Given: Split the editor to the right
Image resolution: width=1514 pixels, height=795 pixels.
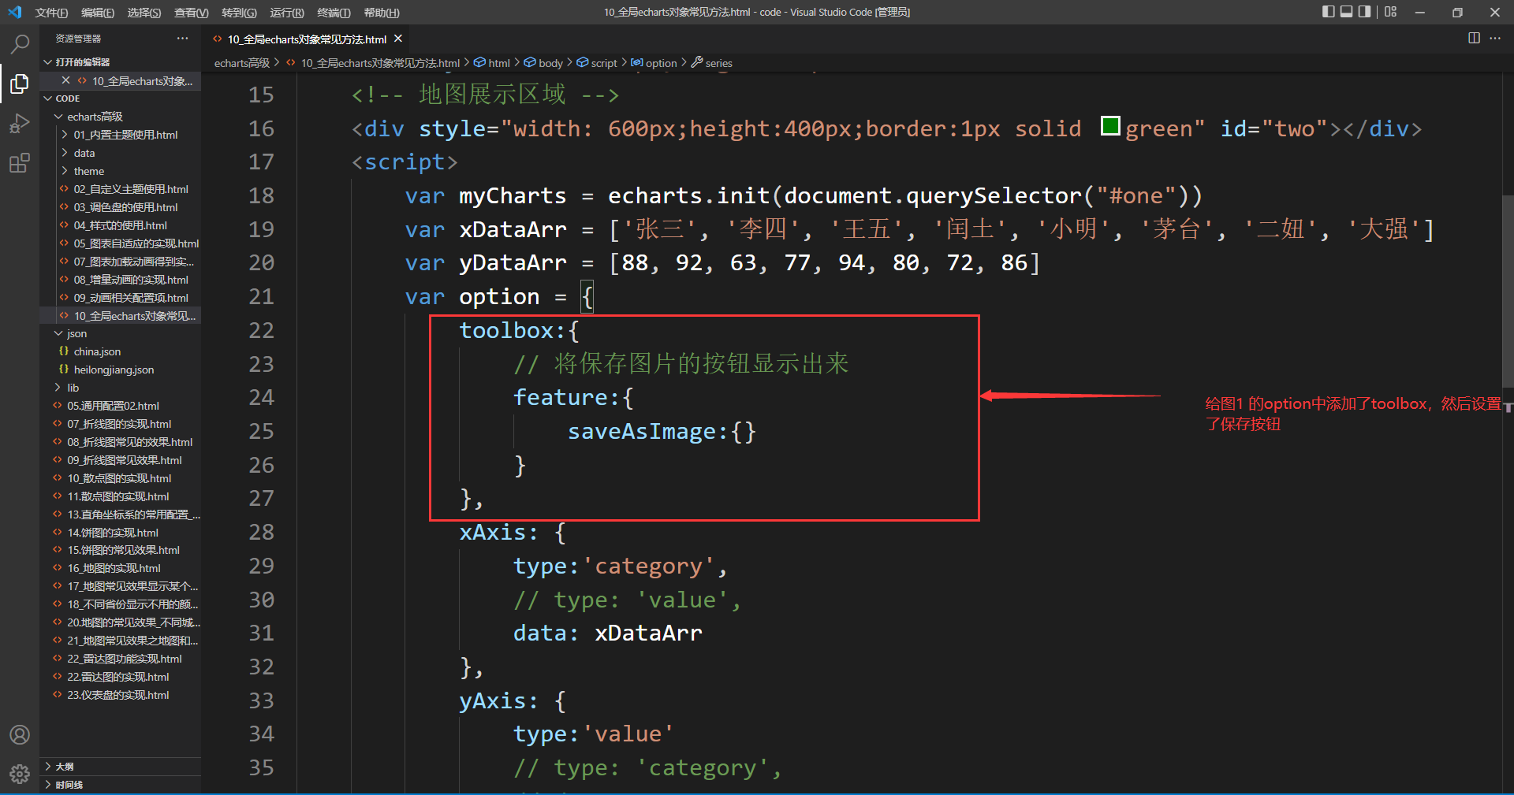Looking at the screenshot, I should tap(1474, 38).
